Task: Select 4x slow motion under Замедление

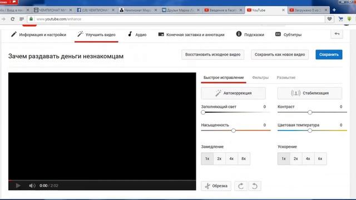Action: point(231,159)
